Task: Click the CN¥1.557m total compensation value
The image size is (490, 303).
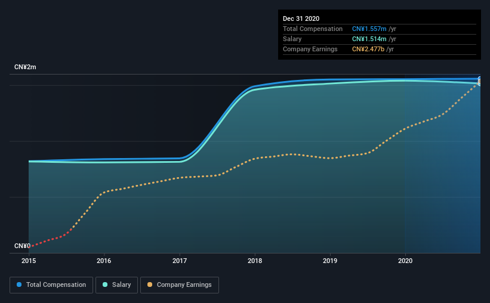Action: click(x=369, y=29)
